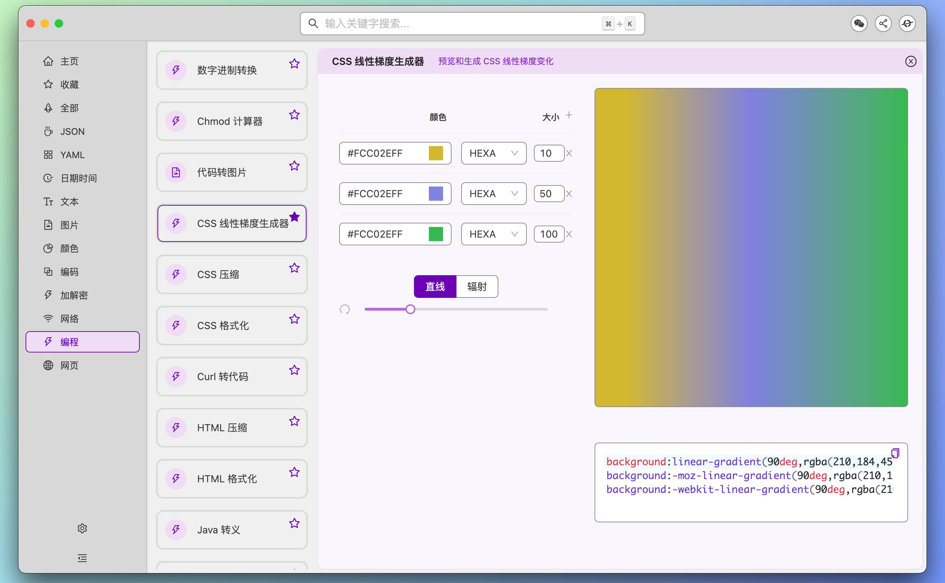Select the 网络 category in sidebar
Screen dimensions: 945x583
[70, 318]
